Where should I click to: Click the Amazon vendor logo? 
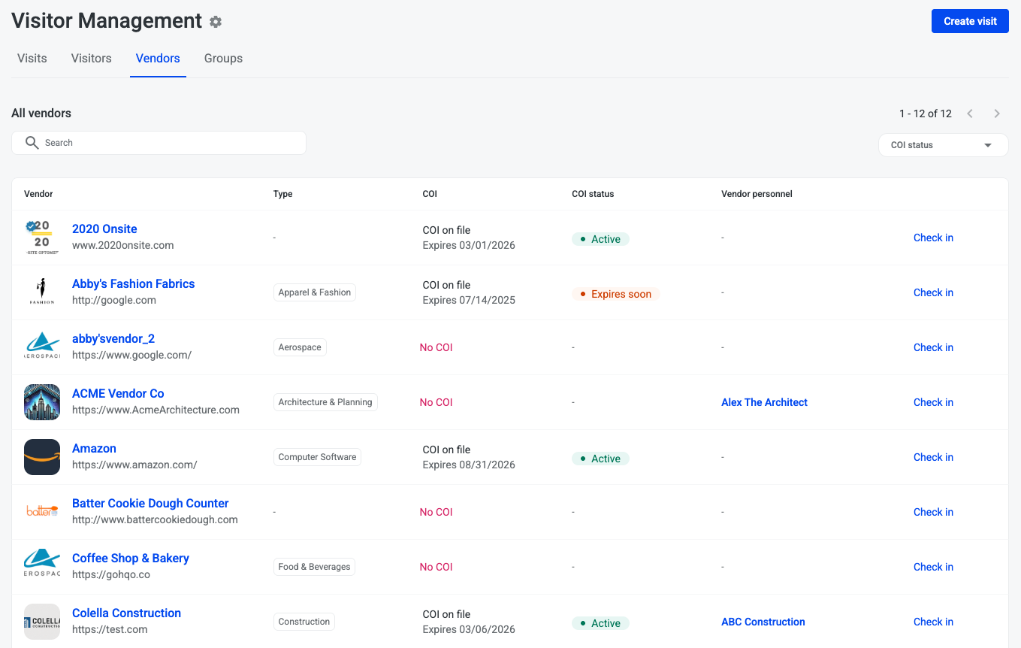point(42,457)
